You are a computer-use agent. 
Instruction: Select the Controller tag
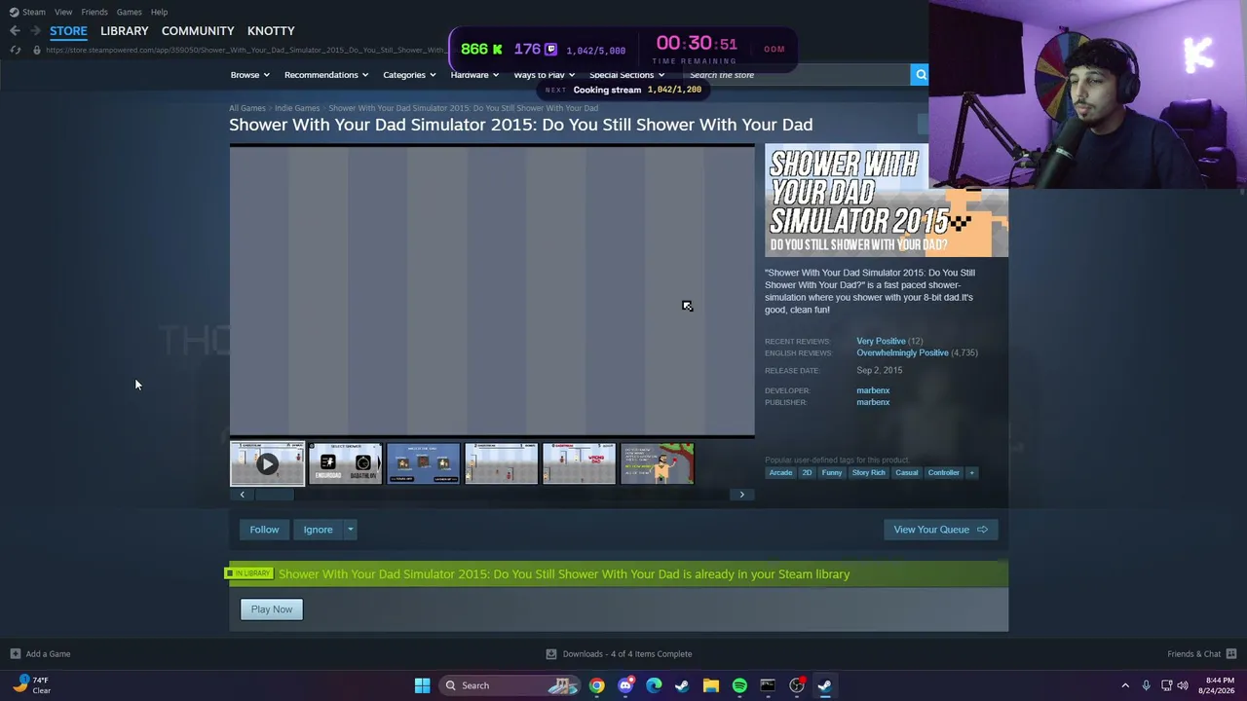943,473
